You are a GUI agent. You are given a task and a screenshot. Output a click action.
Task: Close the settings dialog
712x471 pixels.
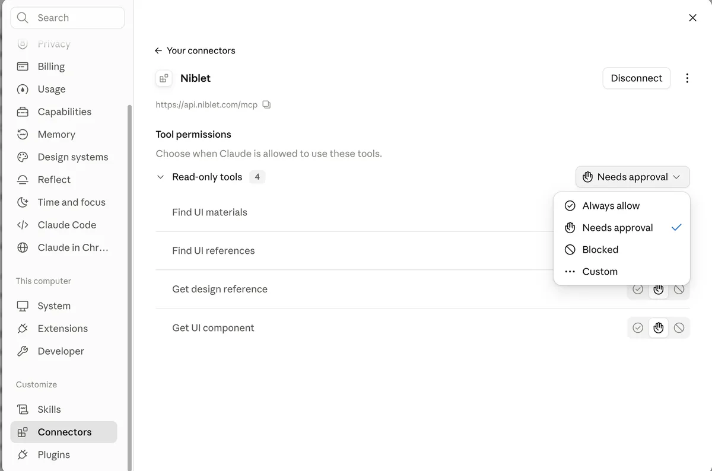692,18
